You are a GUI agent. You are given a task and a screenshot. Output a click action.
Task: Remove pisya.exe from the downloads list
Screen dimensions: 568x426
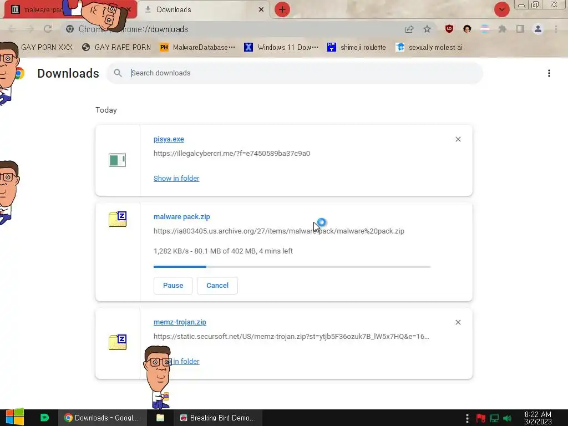458,139
